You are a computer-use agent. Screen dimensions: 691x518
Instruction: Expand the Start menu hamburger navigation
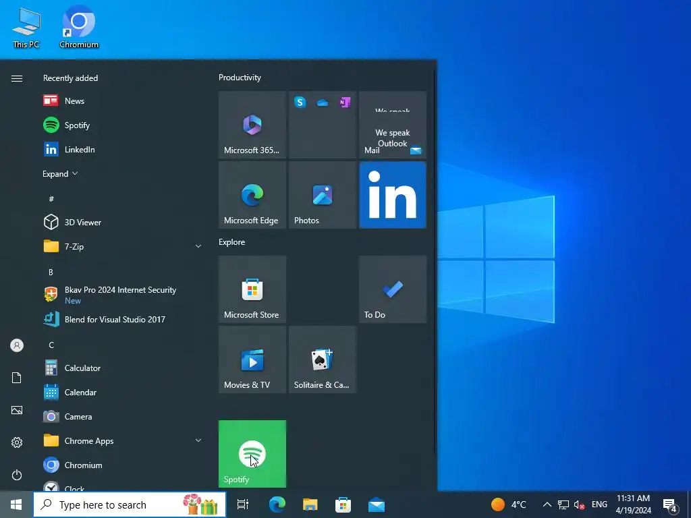click(x=17, y=78)
